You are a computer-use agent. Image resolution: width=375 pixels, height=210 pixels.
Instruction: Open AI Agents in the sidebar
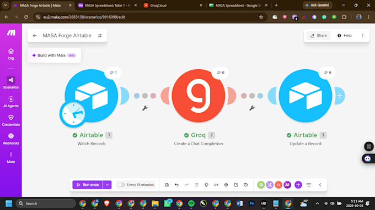click(11, 102)
